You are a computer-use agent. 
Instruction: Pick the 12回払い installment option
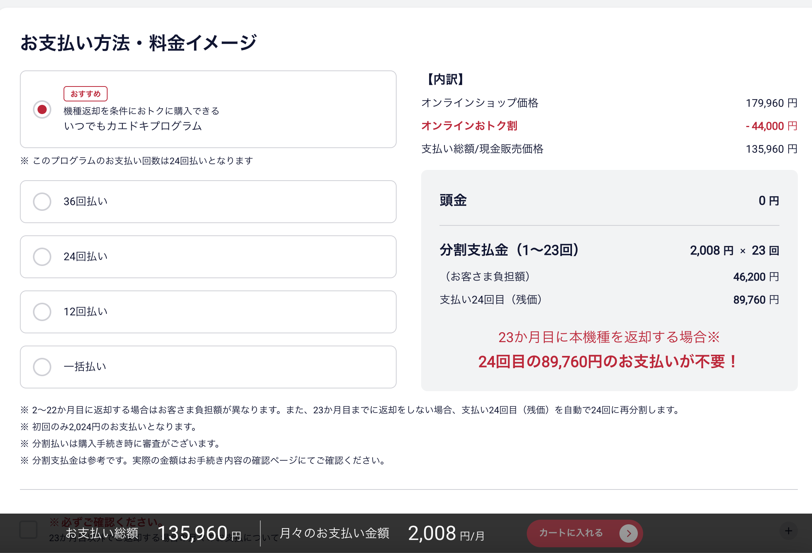[42, 312]
